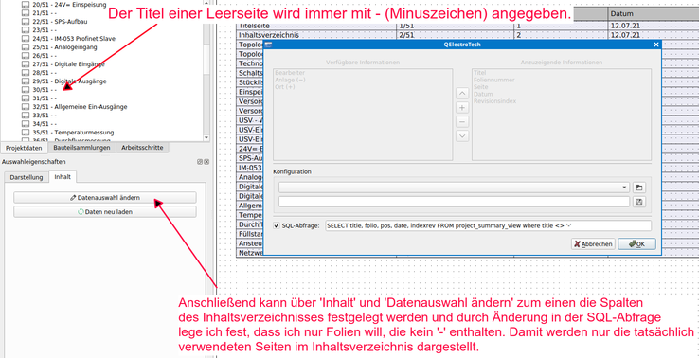Open the Konfiguration combo box dropdown
Screen dimensions: 699x358
(x=455, y=188)
